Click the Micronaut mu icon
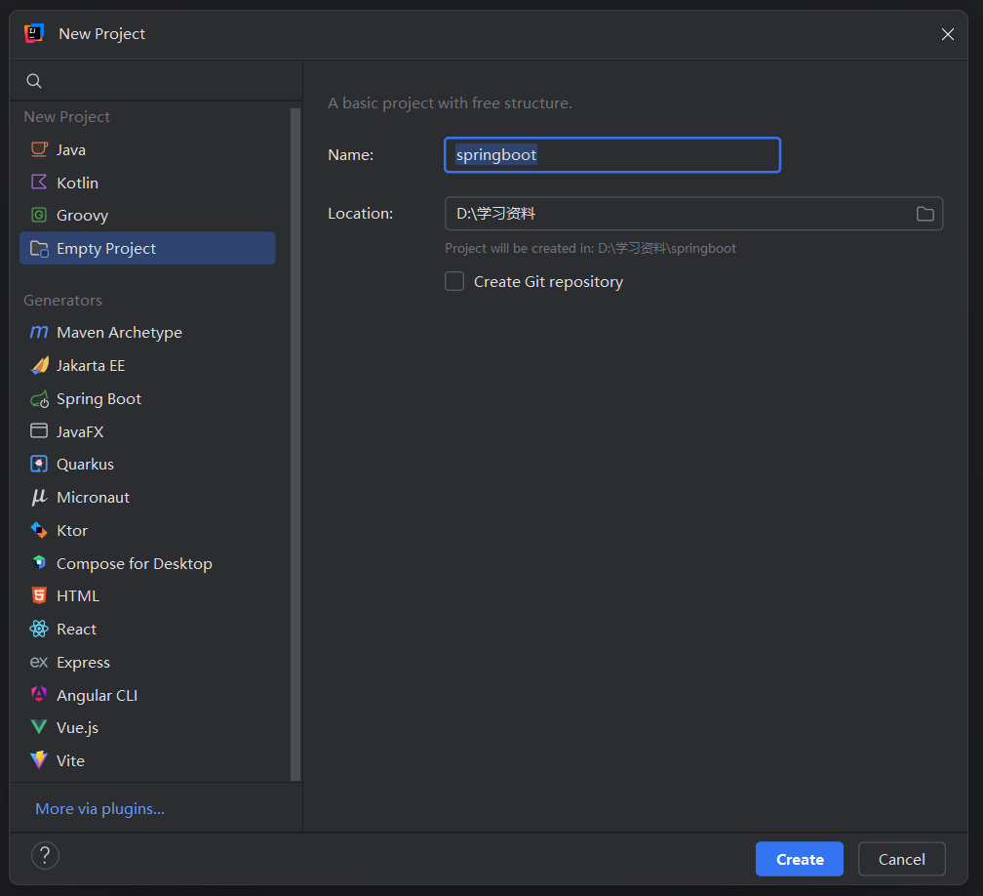 click(39, 497)
